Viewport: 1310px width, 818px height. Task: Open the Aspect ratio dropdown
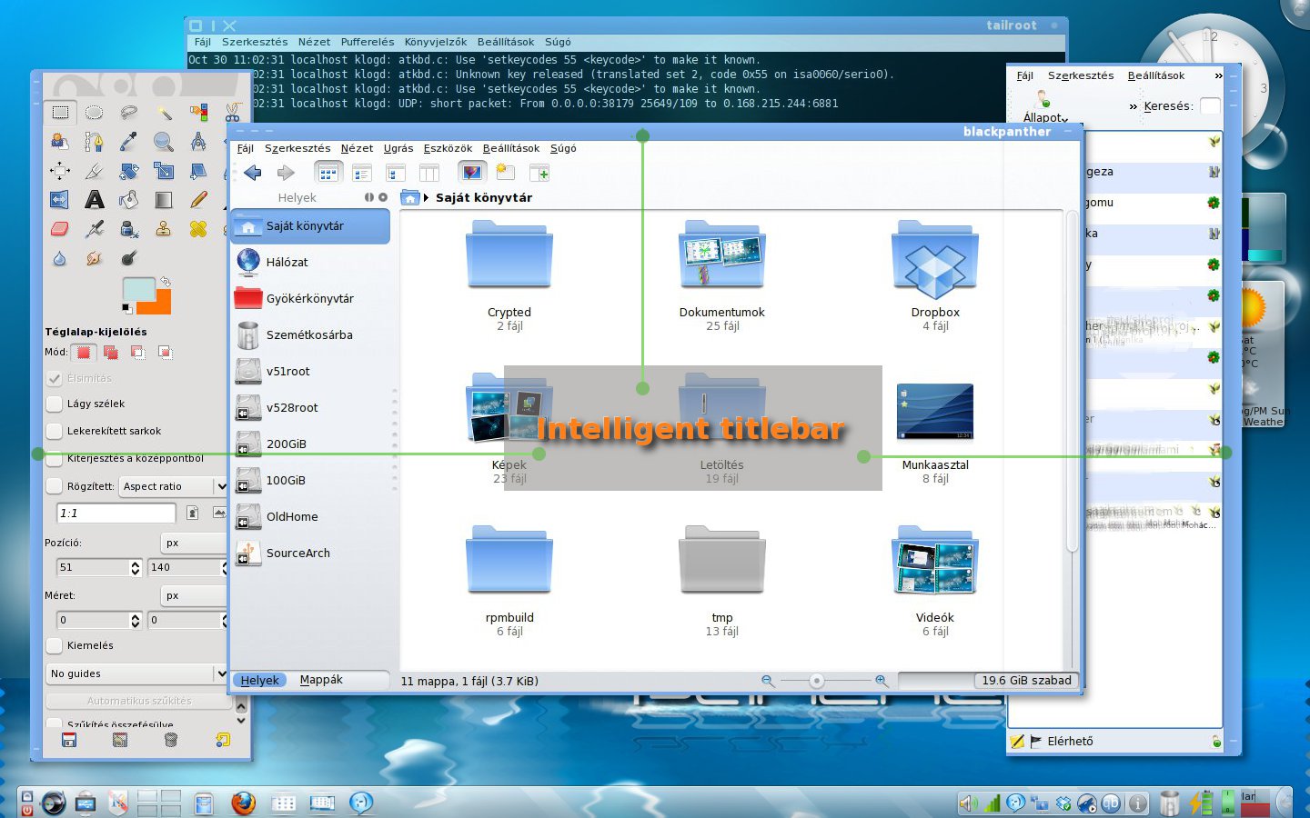click(173, 486)
